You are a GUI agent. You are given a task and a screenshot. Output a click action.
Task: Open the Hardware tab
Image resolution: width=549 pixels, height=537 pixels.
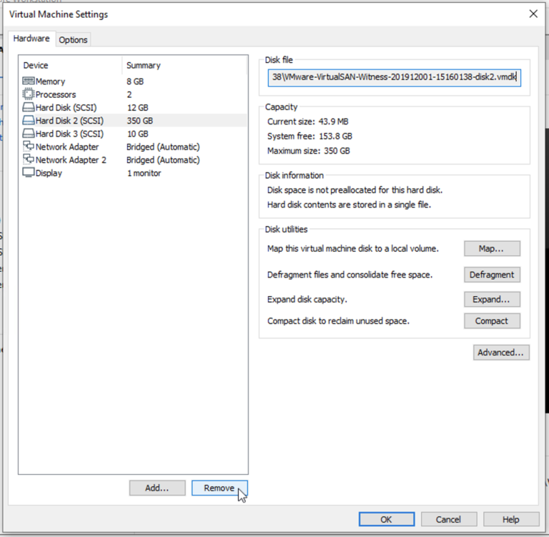[32, 39]
